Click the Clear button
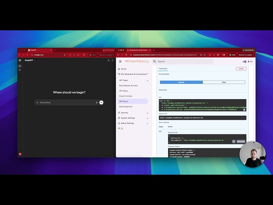Image resolution: width=273 pixels, height=205 pixels. pyautogui.click(x=224, y=82)
